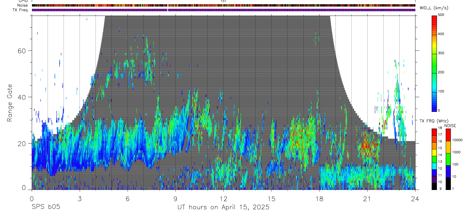Click the red top of the WID velocity color bar
This screenshot has height=215, width=467.
click(x=435, y=18)
